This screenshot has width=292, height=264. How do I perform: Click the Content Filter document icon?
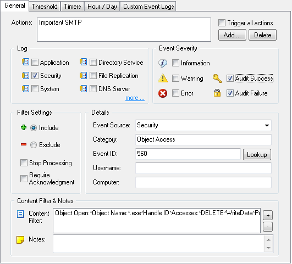coord(20,214)
